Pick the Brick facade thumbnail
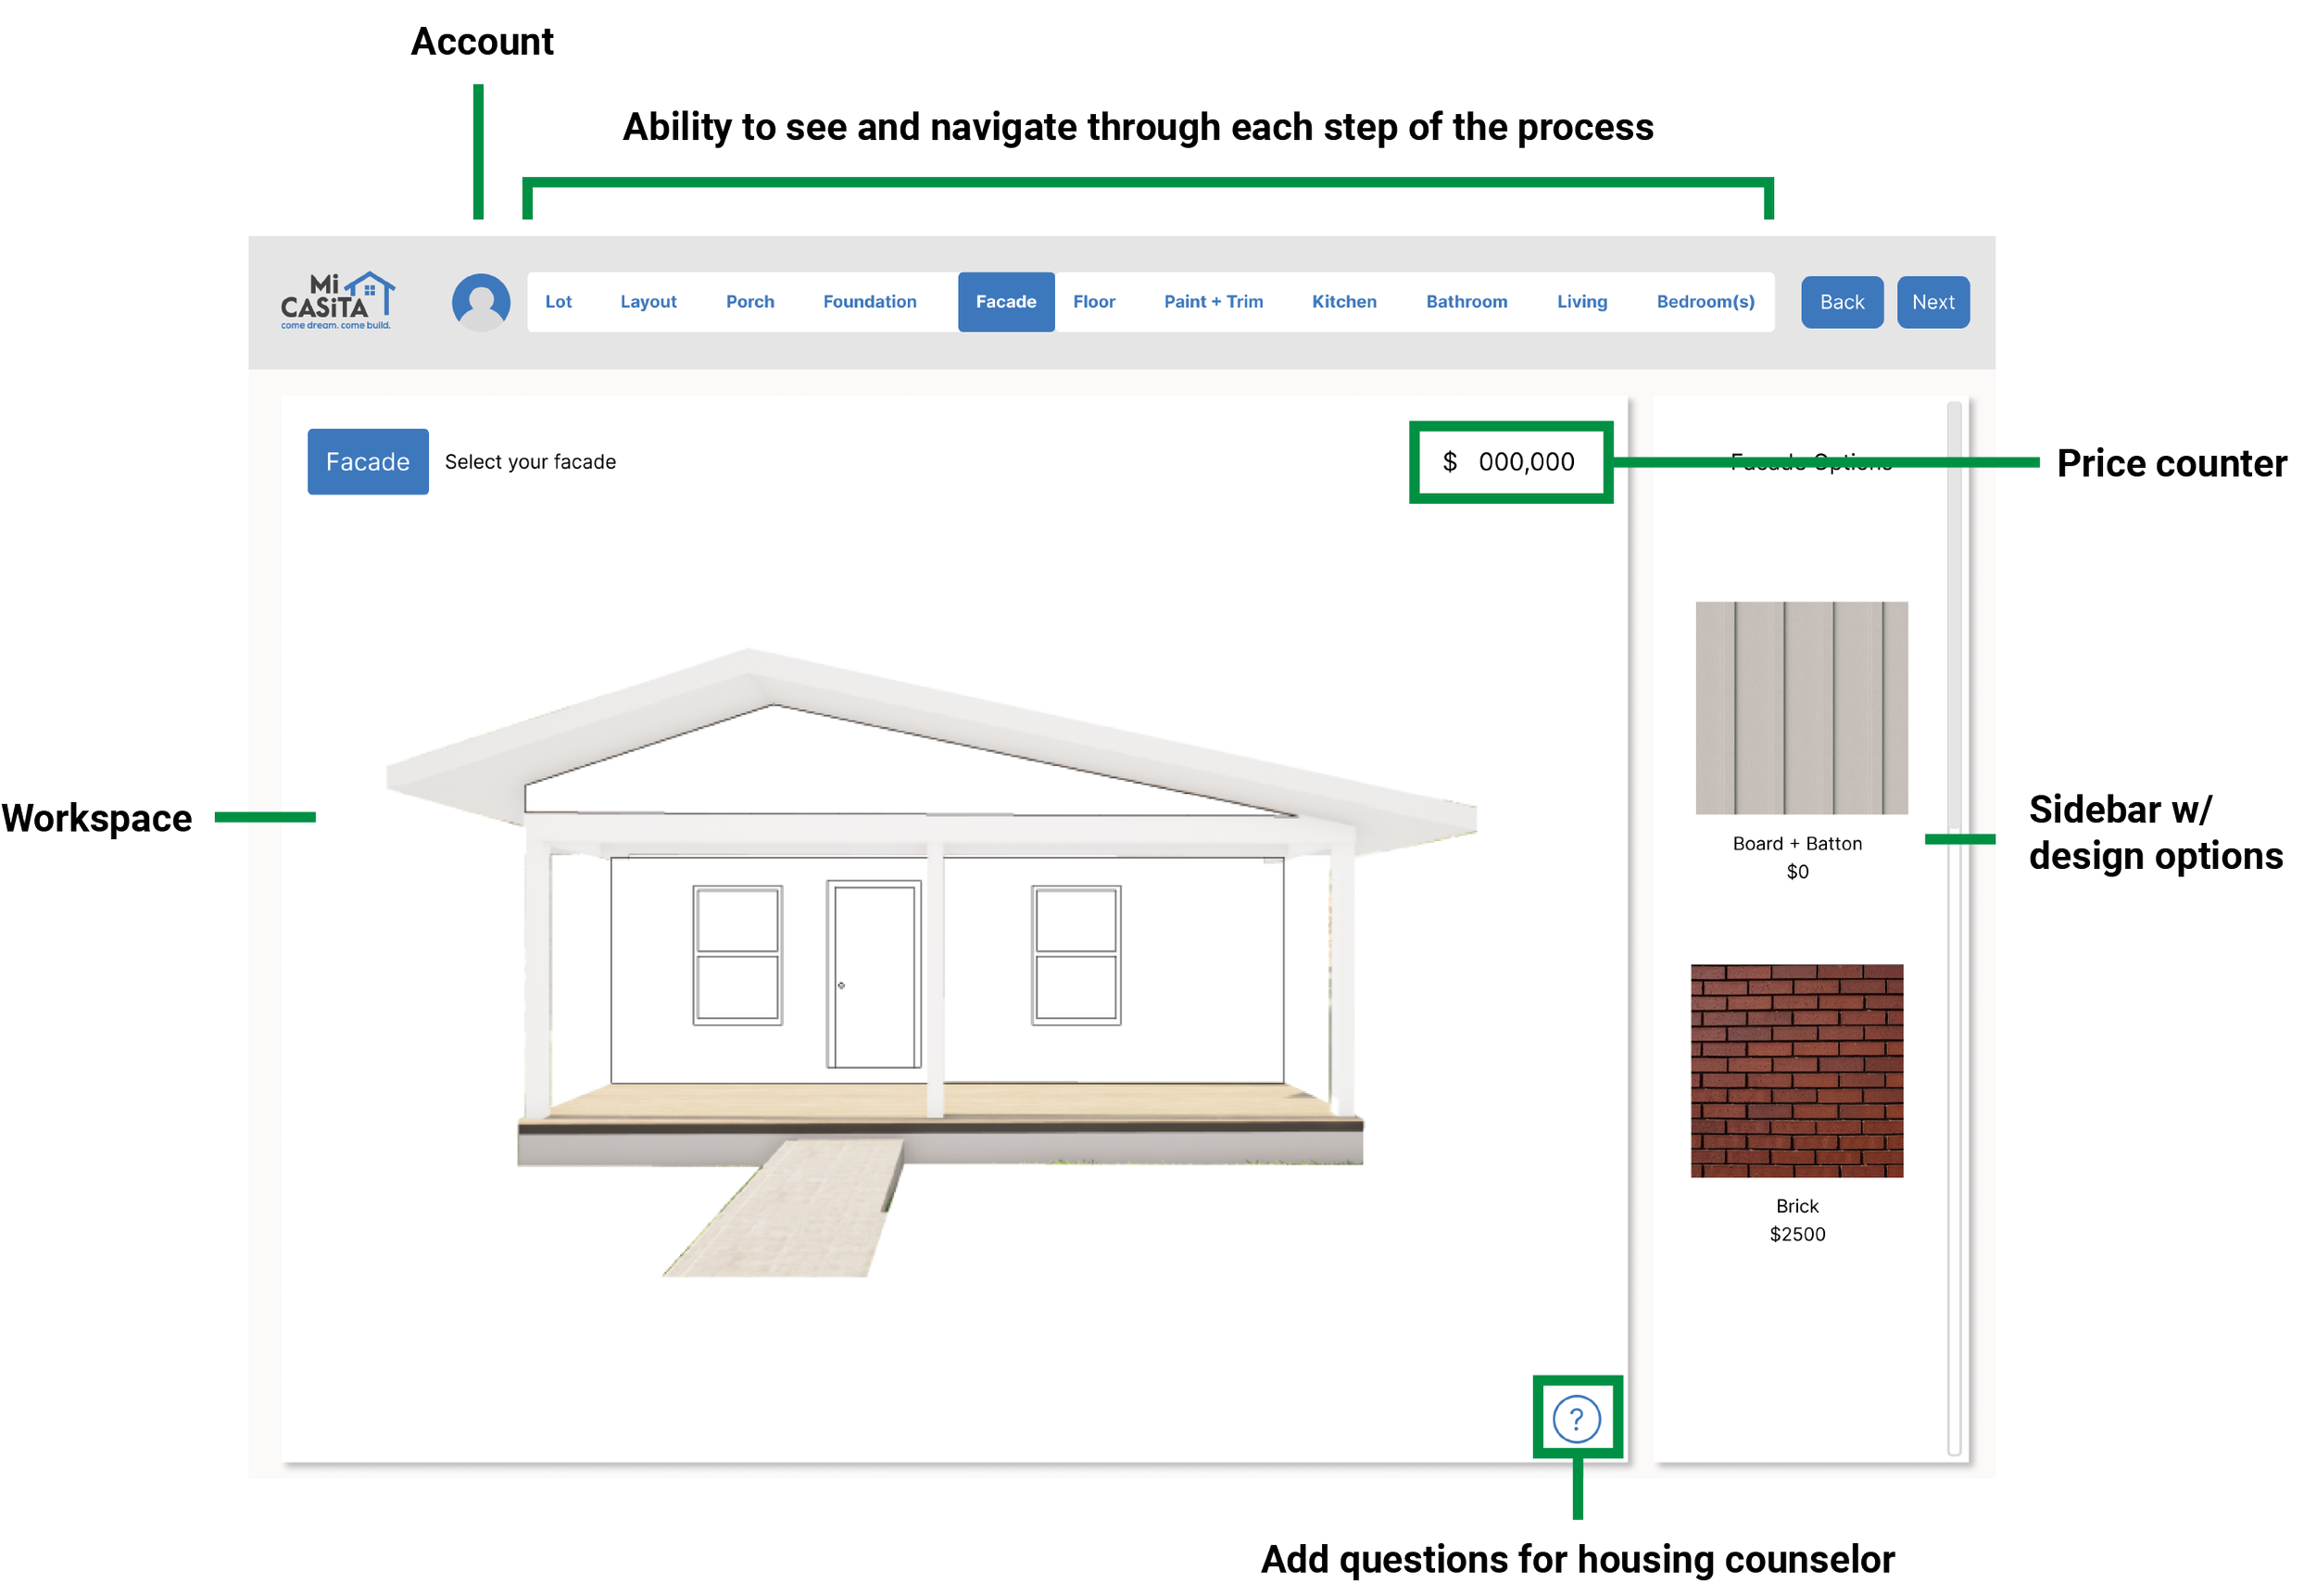Image resolution: width=2316 pixels, height=1596 pixels. coord(1796,1070)
